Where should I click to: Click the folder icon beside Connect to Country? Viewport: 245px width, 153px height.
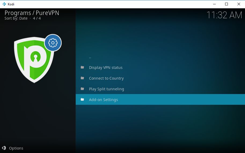(x=82, y=78)
